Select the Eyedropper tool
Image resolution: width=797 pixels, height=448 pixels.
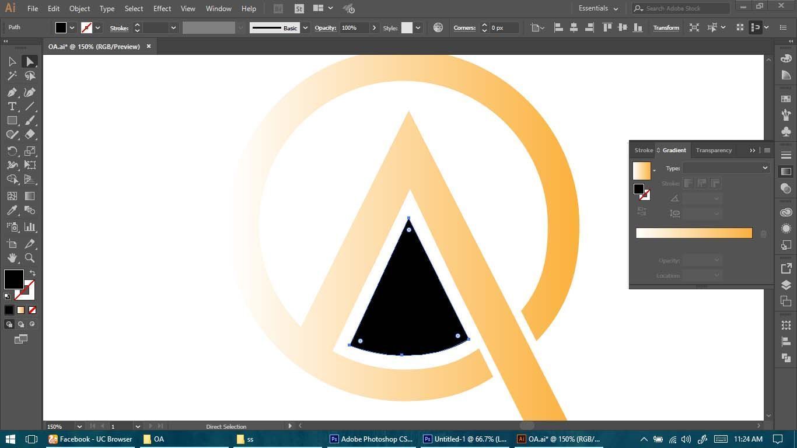(12, 210)
